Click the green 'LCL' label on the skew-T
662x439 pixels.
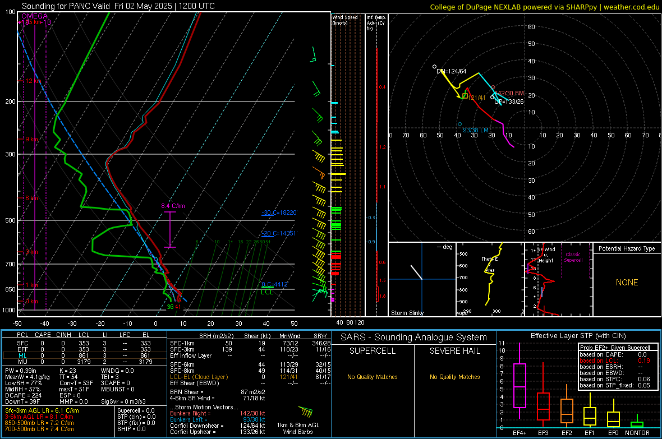pos(267,292)
